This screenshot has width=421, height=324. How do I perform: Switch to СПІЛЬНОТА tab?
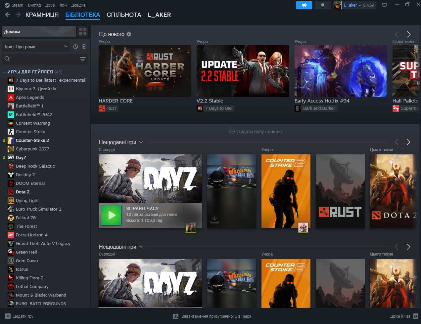click(124, 15)
